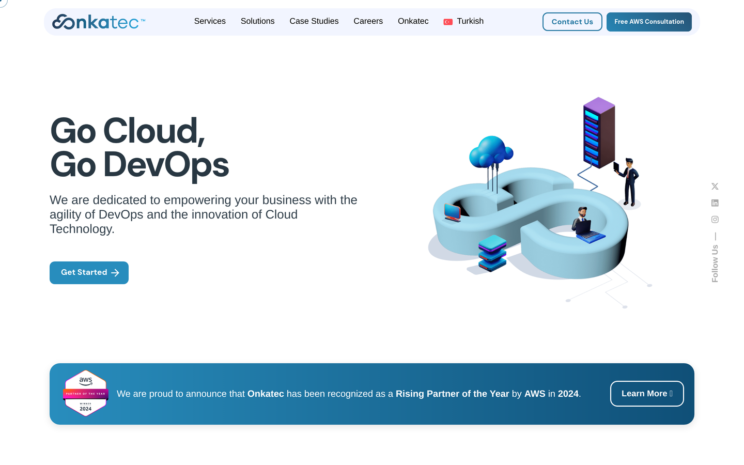Image resolution: width=744 pixels, height=465 pixels.
Task: Request a Free AWS Consultation
Action: point(649,22)
